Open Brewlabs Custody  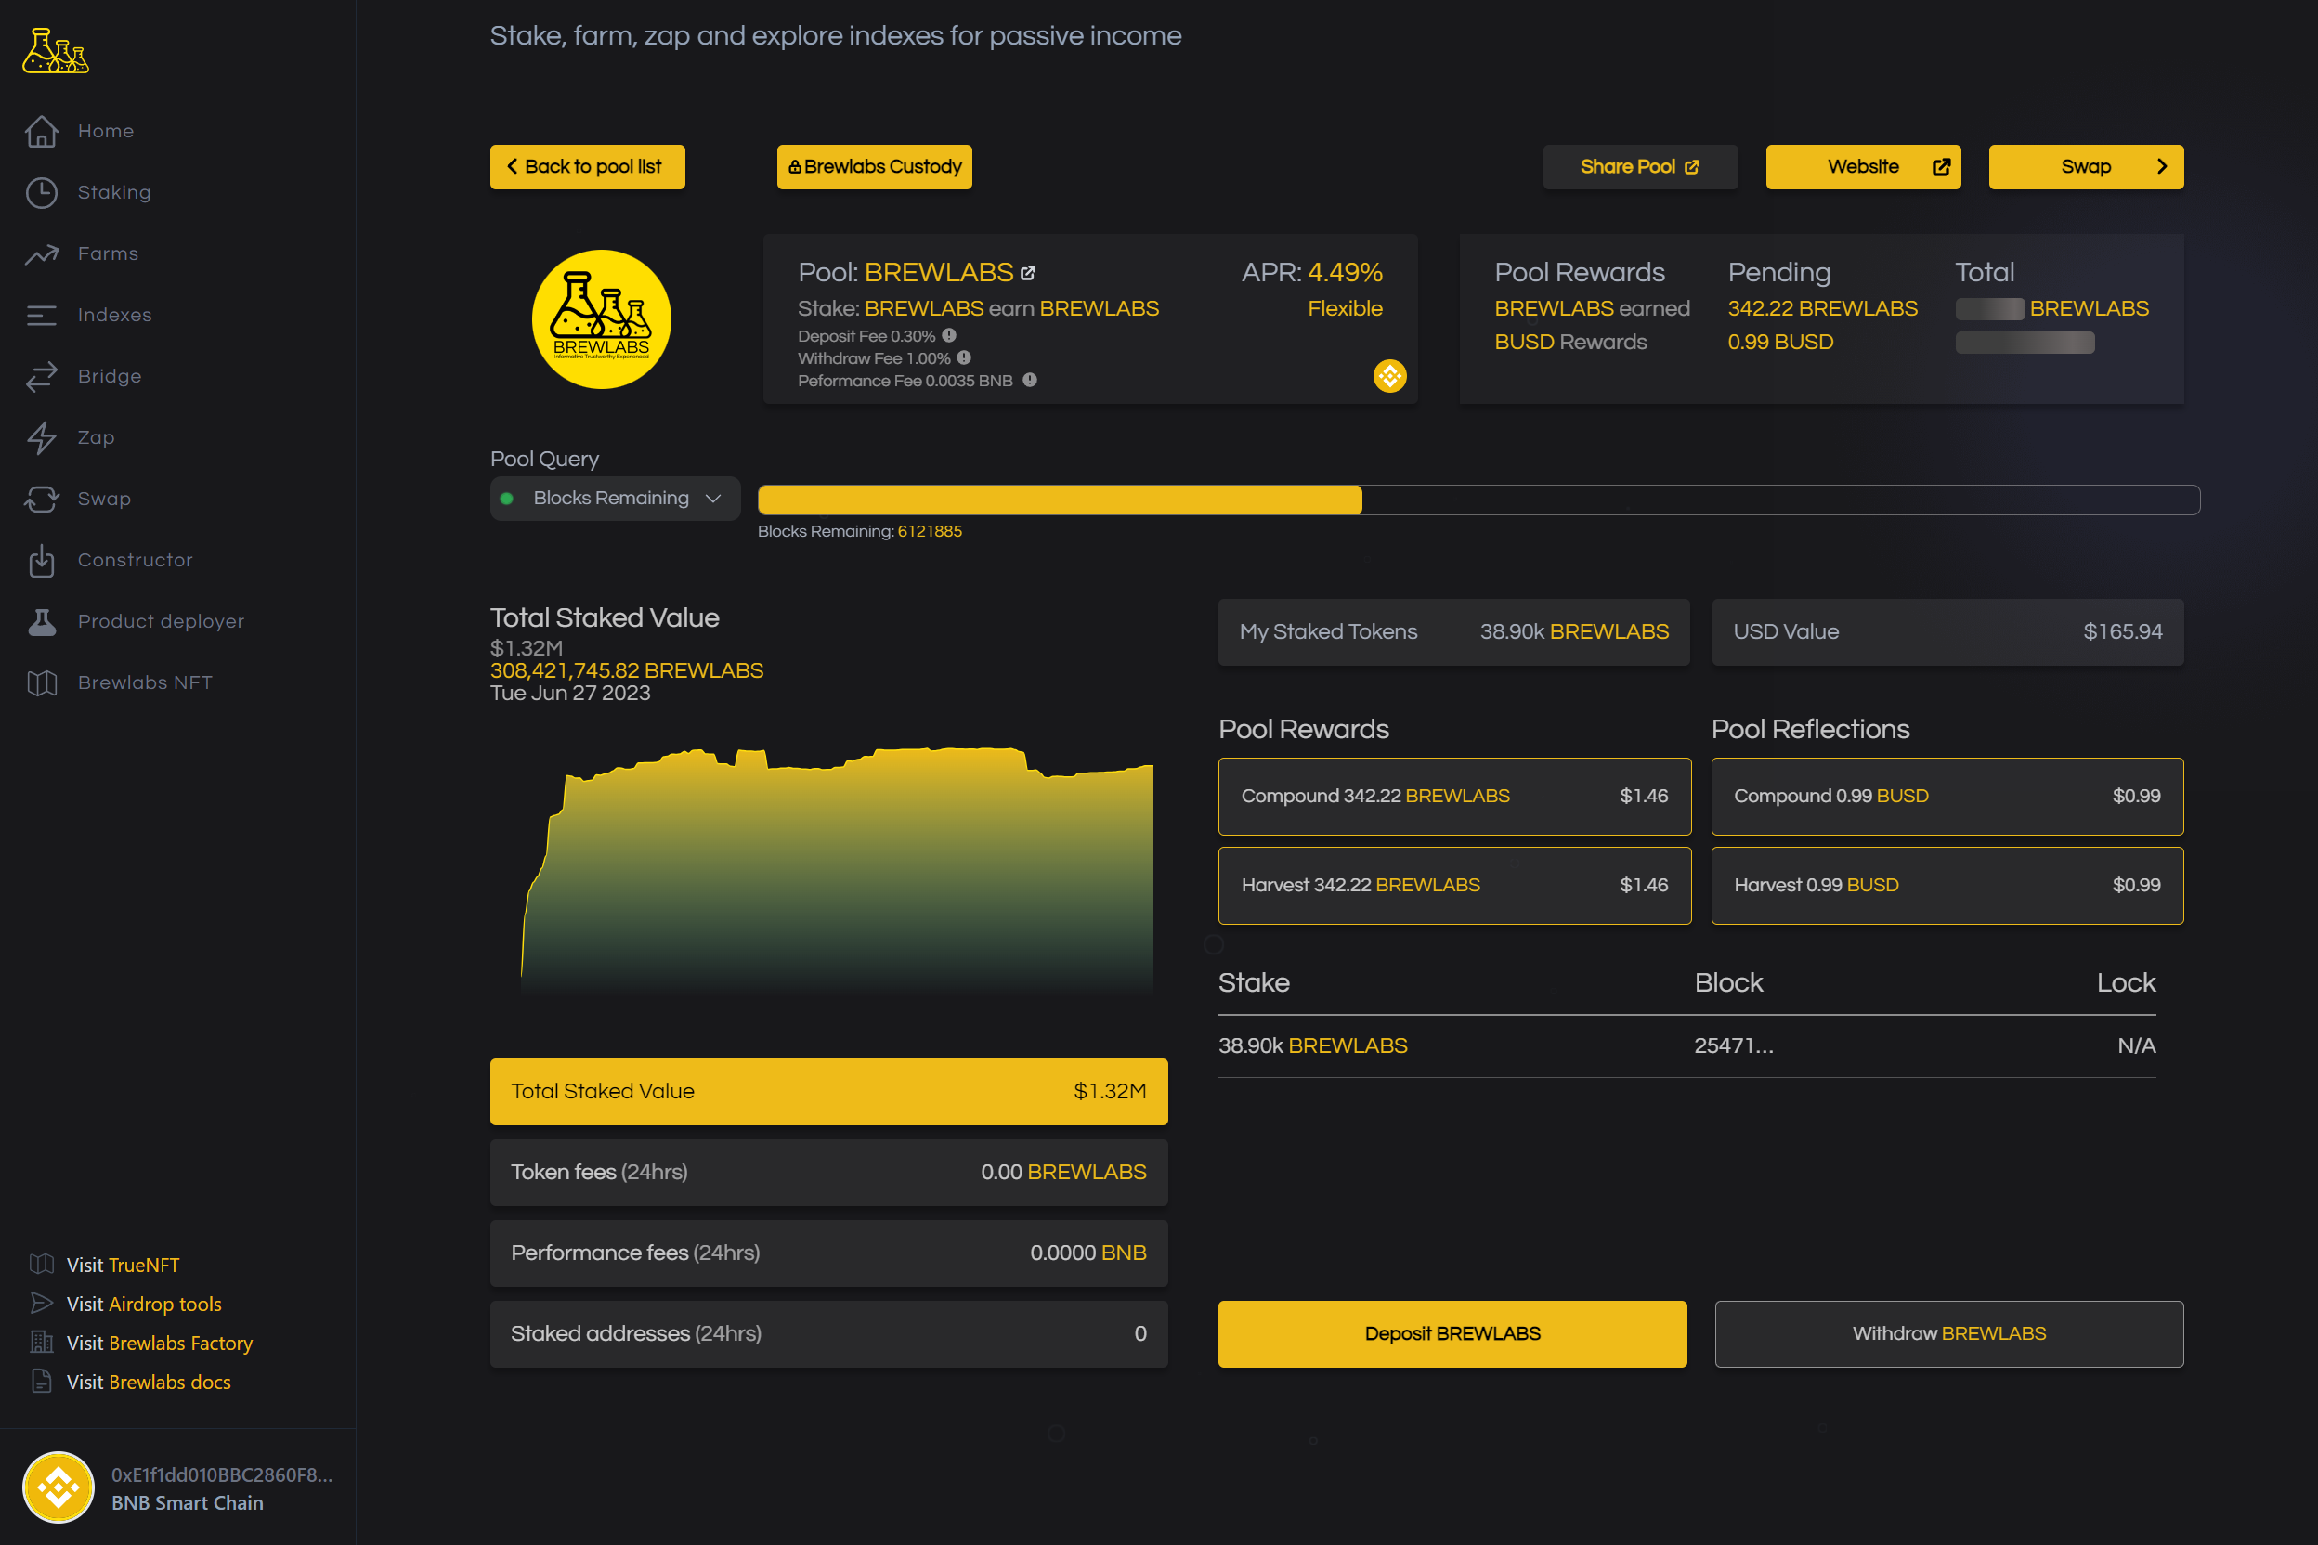coord(874,166)
